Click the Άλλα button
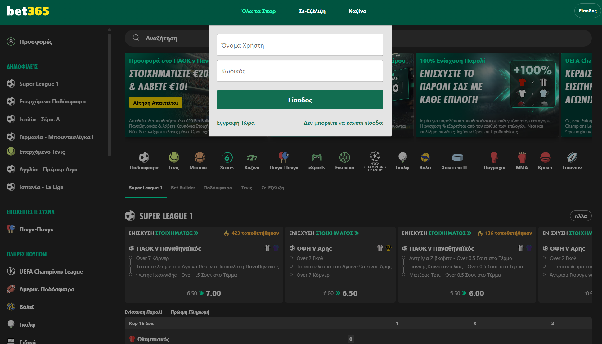Screen dimensions: 602x344 (x=581, y=216)
